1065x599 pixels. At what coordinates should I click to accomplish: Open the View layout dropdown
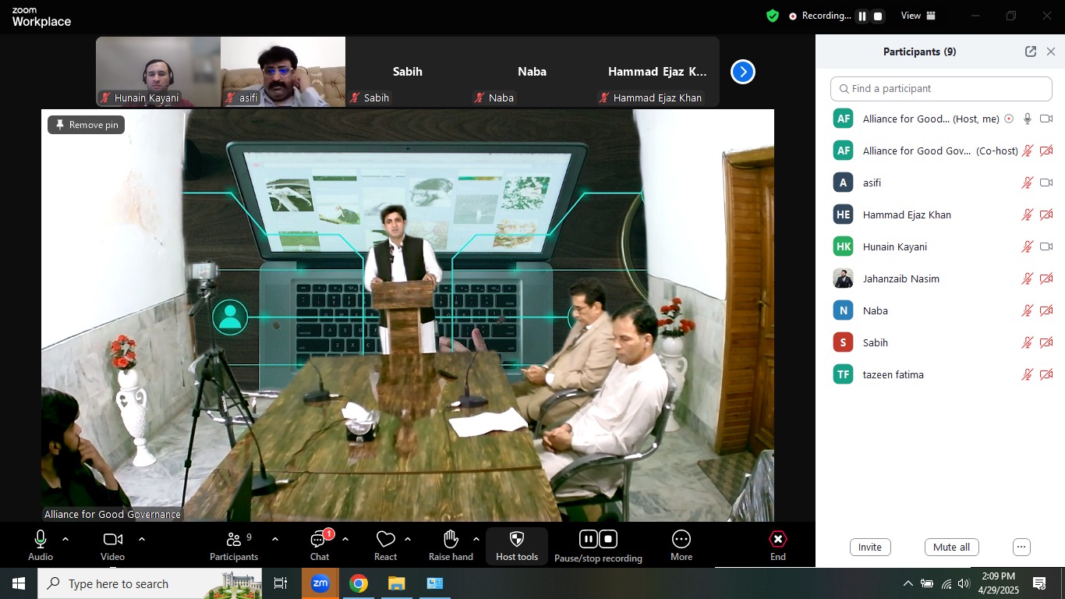[918, 16]
